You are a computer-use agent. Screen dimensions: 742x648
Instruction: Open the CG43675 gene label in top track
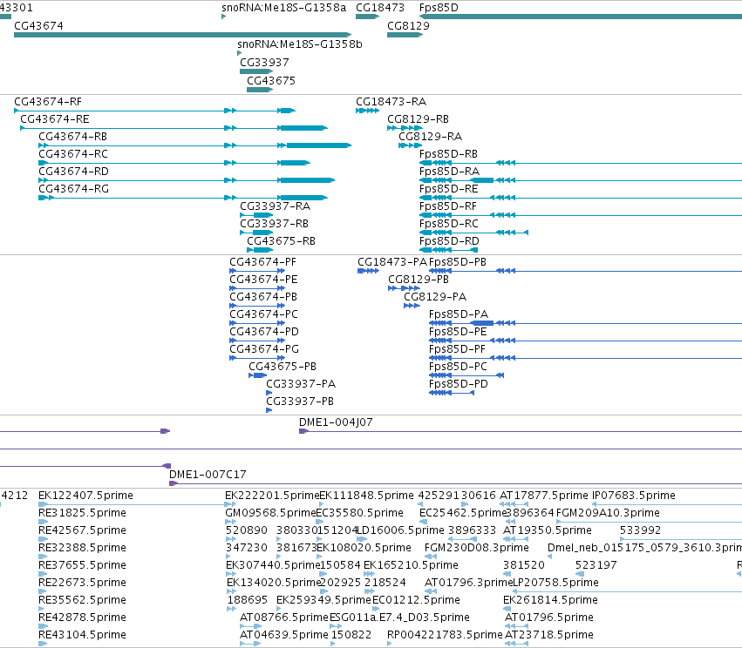click(271, 80)
